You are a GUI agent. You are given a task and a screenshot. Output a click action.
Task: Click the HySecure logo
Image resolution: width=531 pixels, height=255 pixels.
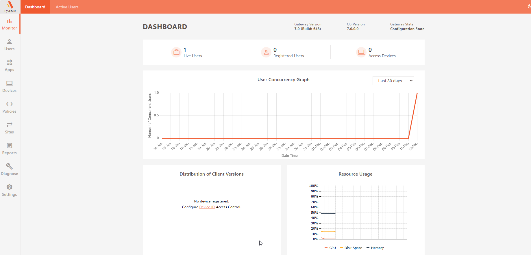coord(10,7)
